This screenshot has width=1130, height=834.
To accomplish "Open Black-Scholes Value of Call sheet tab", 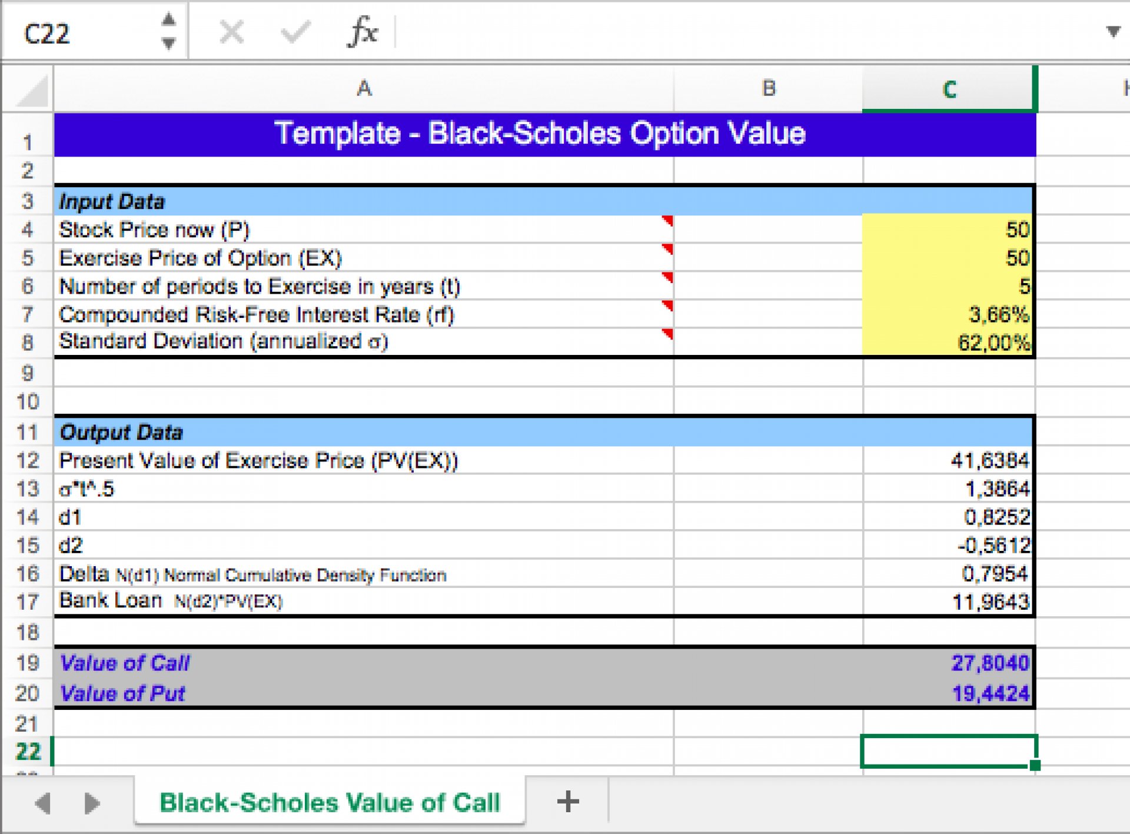I will (x=330, y=803).
